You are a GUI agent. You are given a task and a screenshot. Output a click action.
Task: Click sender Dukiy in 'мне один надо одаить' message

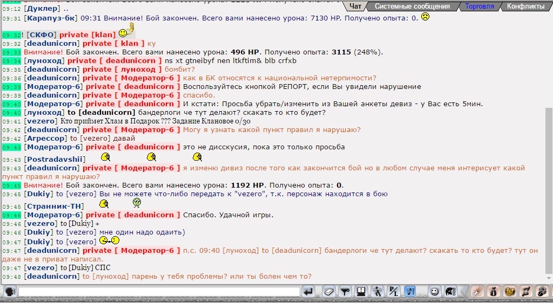pyautogui.click(x=38, y=232)
